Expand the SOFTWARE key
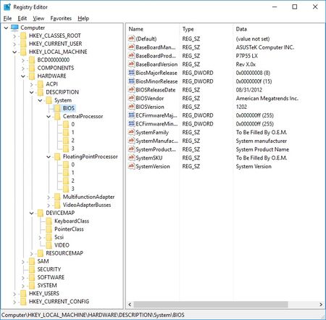Viewport: 326px width, 320px height. pos(23,278)
